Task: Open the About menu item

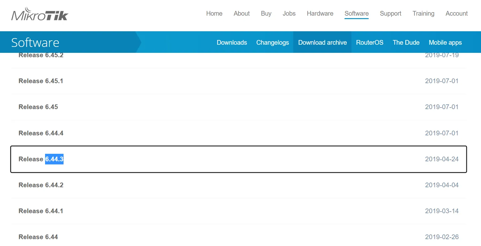Action: coord(242,13)
